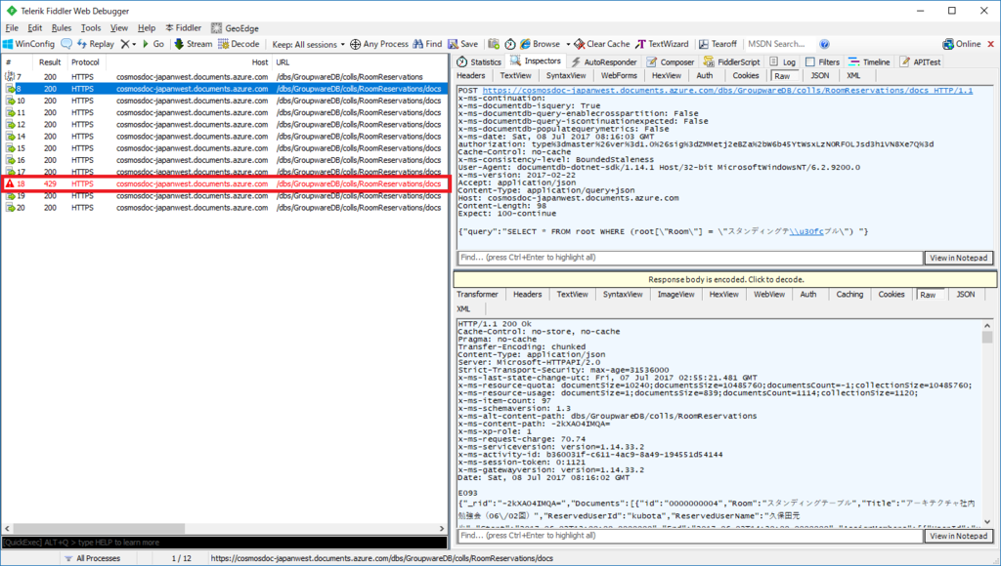Click the comment speech bubble icon
The image size is (1001, 566).
click(x=66, y=44)
